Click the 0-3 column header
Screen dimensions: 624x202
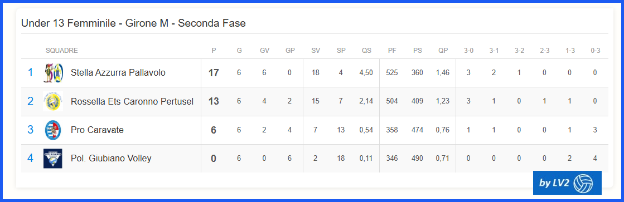[596, 51]
